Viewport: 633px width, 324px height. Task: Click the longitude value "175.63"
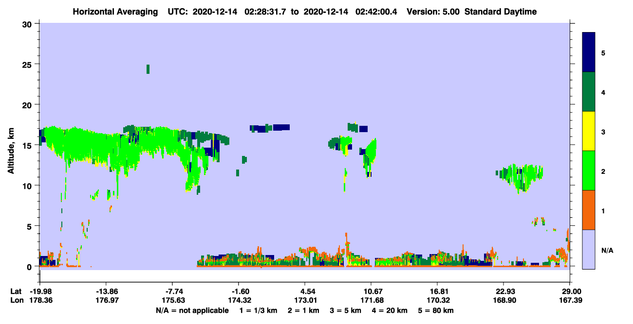click(172, 300)
